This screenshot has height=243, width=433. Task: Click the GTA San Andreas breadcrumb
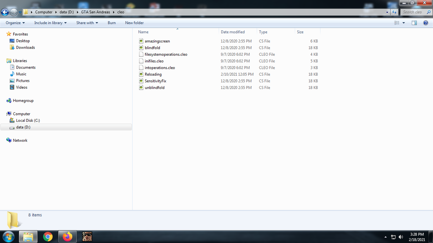[x=95, y=12]
